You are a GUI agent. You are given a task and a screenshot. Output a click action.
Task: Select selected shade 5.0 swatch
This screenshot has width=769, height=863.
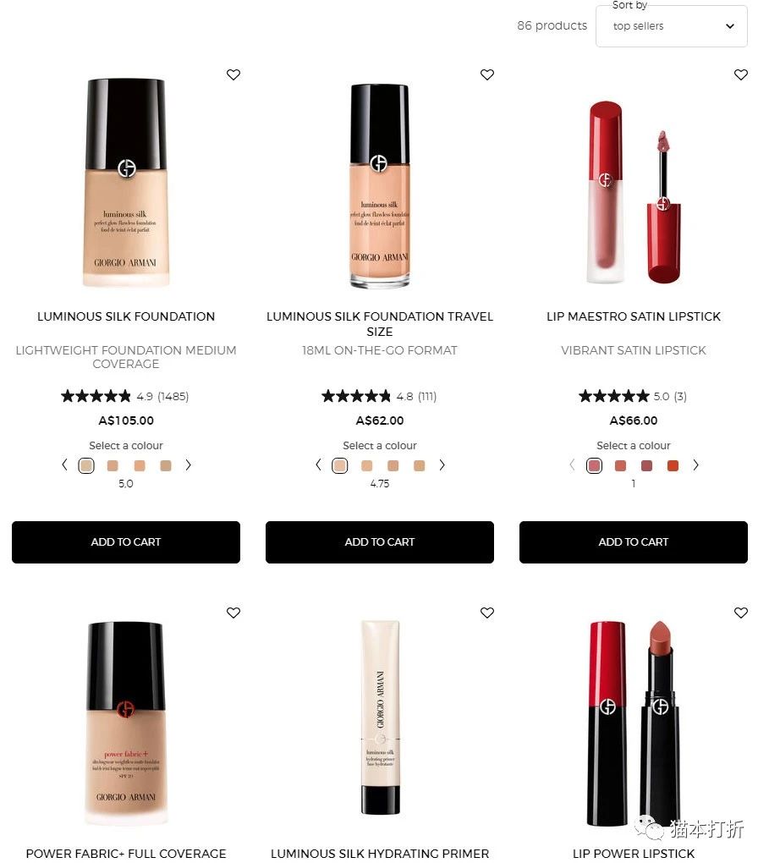tap(86, 465)
